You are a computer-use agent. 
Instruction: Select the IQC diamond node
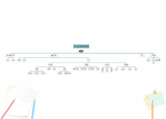coord(130,69)
